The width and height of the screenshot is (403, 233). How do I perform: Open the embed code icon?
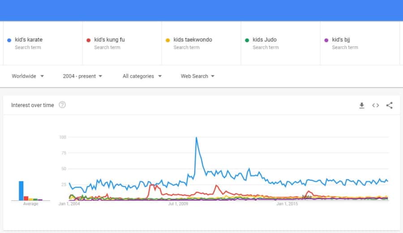376,105
